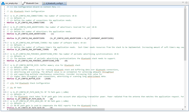This screenshot has width=189, height=112.
Task: Click the '<h> RF Path' comment line
Action: [14, 88]
